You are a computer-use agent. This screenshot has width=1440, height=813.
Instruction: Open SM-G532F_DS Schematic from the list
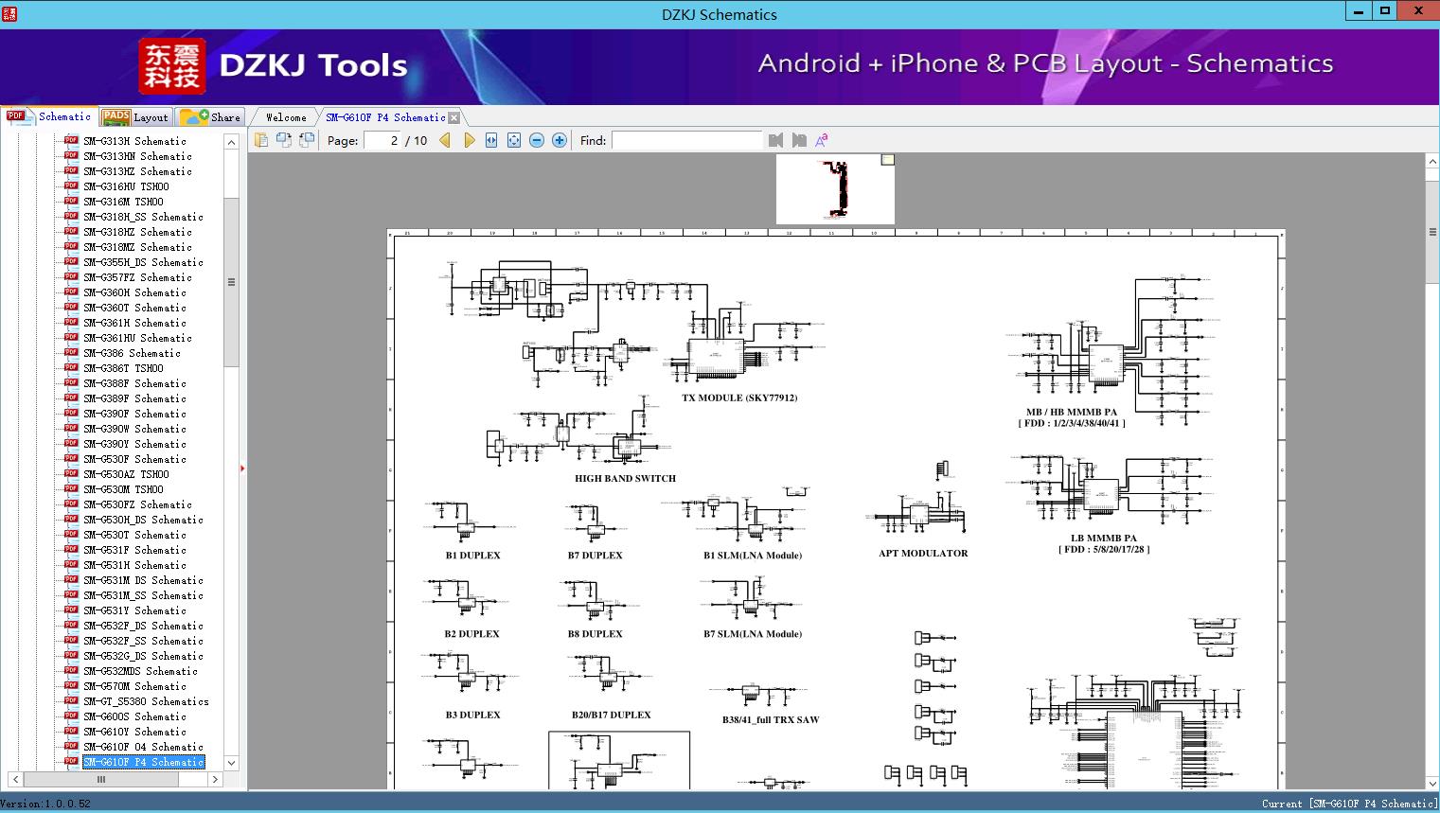[142, 626]
